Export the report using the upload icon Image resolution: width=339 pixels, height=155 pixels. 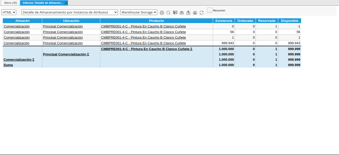(188, 12)
